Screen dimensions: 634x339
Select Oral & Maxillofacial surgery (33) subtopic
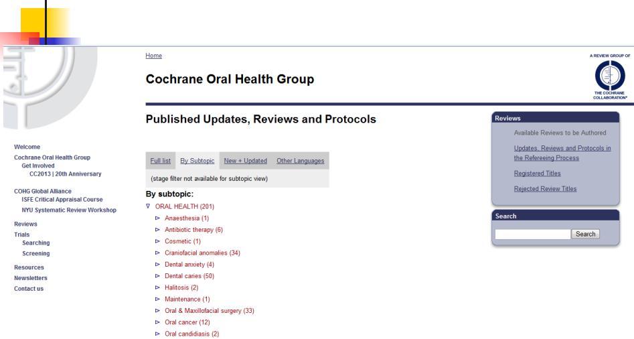pyautogui.click(x=210, y=311)
